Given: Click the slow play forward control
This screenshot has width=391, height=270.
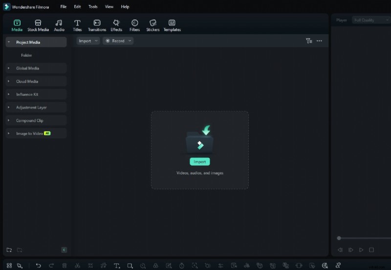Looking at the screenshot, I should coord(350,250).
